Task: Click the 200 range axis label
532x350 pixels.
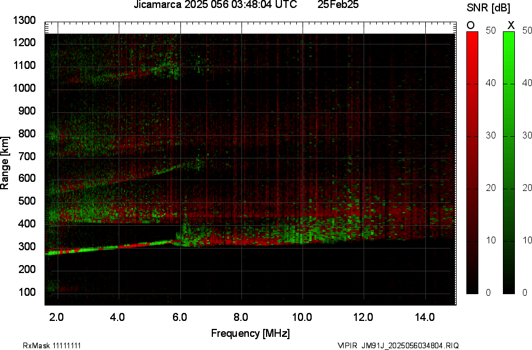Action: tap(27, 269)
